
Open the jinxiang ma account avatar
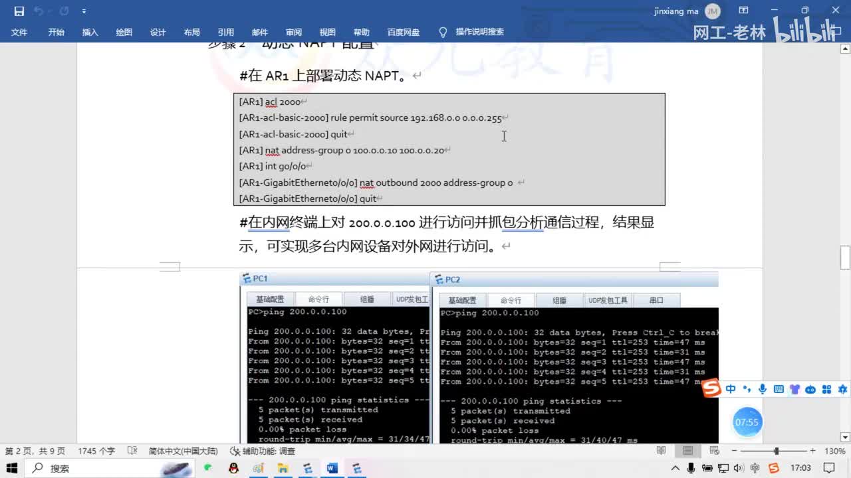(x=712, y=11)
